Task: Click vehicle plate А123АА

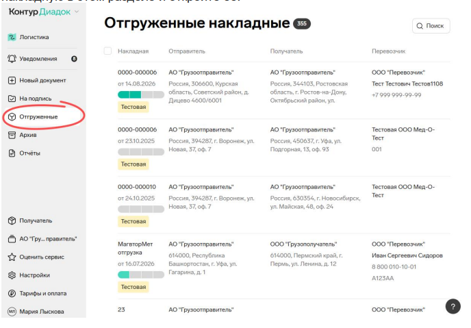Action: [x=383, y=279]
